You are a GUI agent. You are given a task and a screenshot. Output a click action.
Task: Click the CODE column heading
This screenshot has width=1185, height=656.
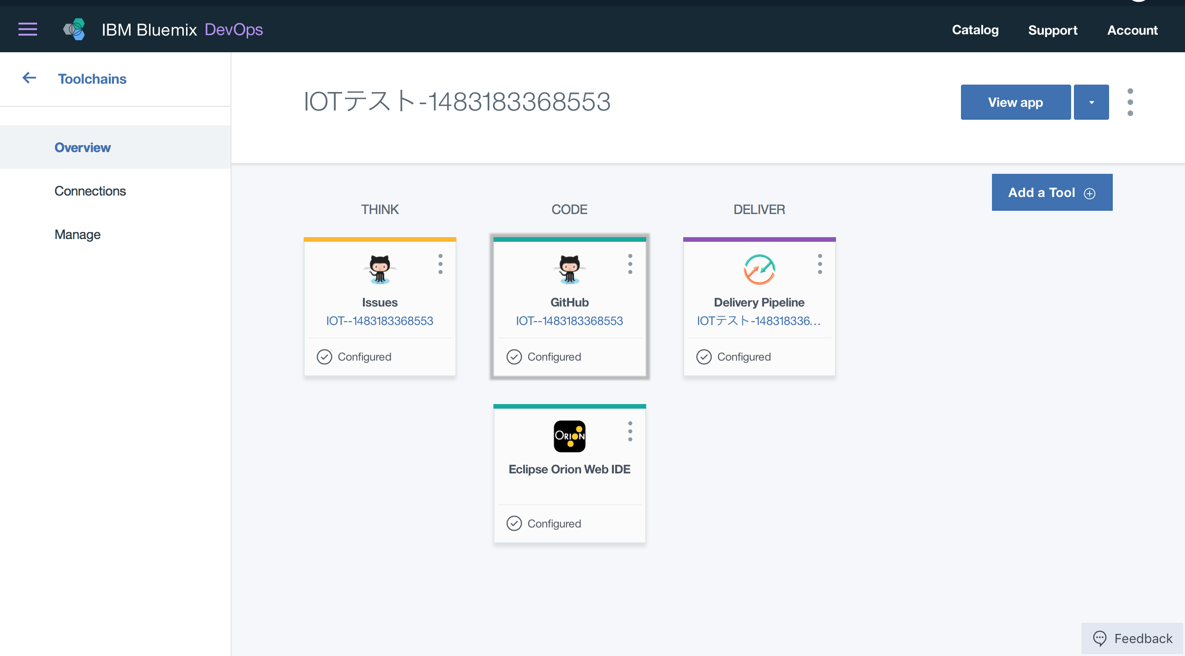(569, 209)
